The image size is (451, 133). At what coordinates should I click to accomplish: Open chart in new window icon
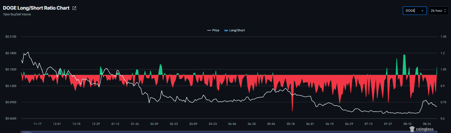(74, 8)
